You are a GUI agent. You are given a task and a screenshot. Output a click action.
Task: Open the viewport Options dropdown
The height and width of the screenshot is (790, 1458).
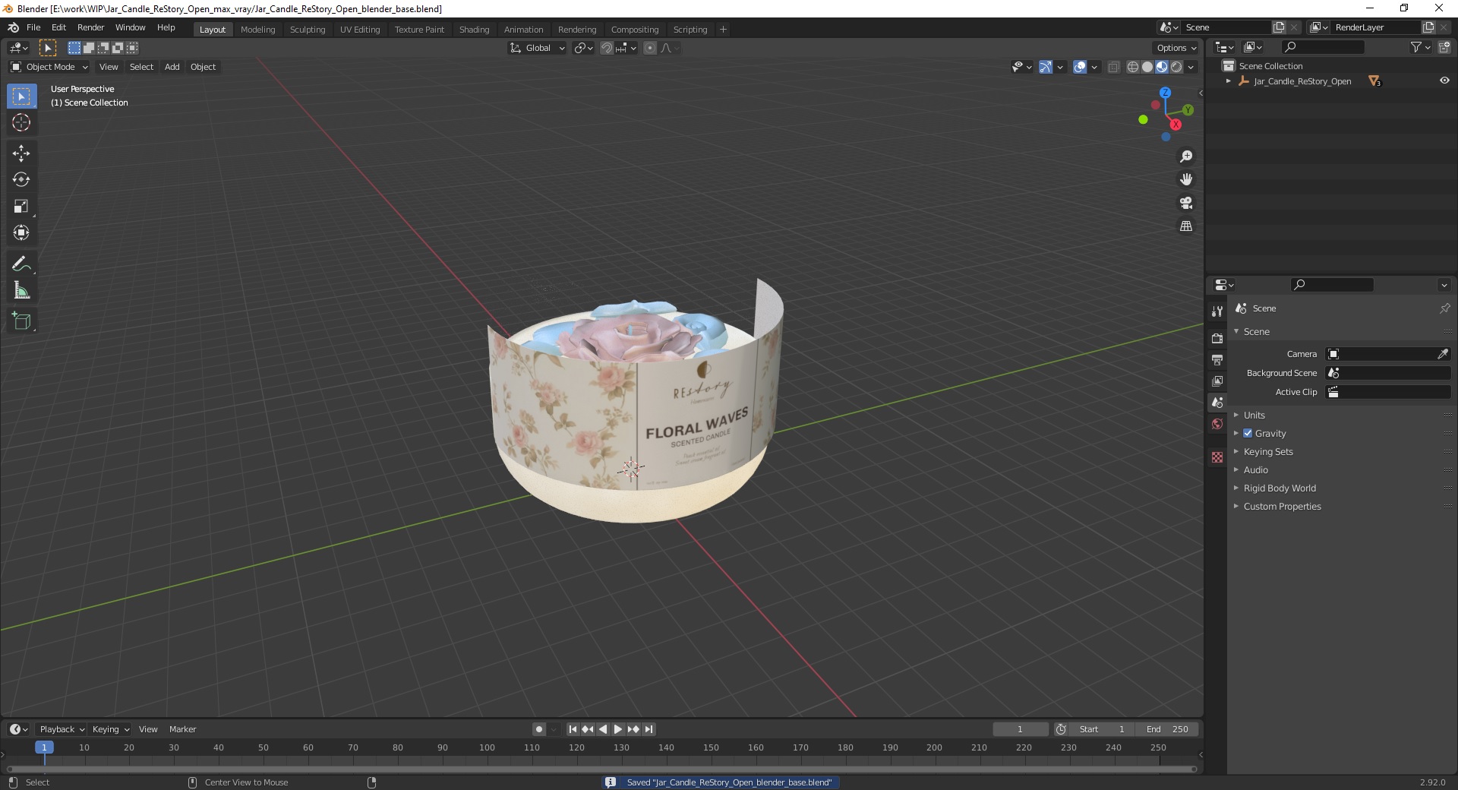pos(1176,48)
